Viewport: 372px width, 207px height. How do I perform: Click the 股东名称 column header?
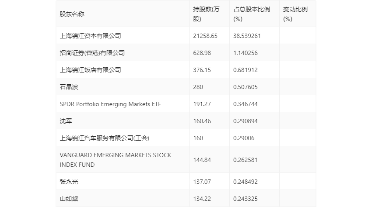click(x=72, y=14)
